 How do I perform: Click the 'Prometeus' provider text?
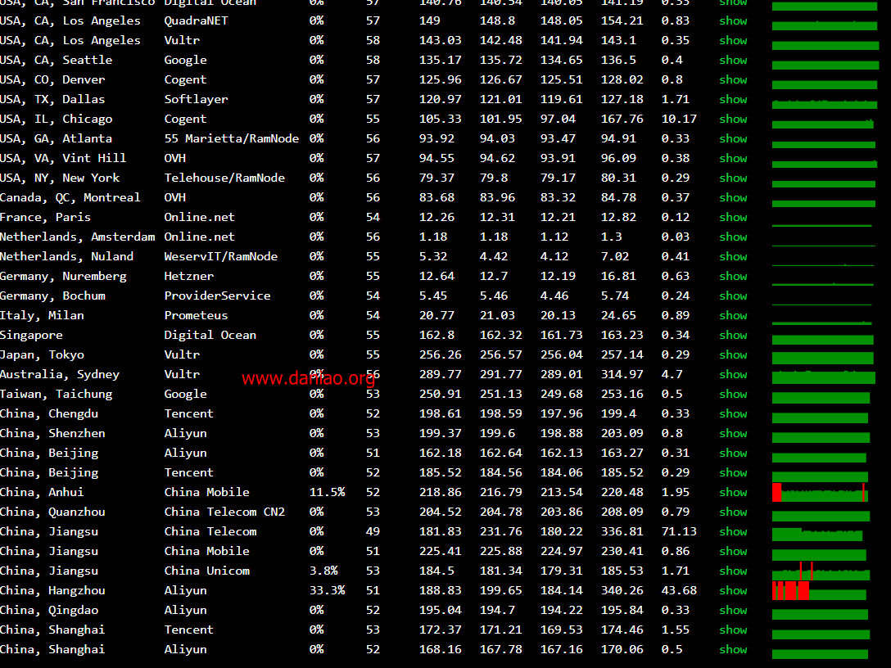196,316
